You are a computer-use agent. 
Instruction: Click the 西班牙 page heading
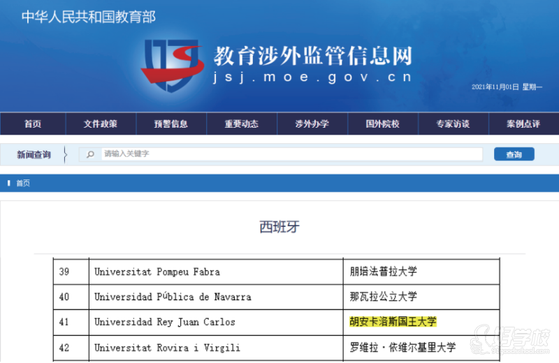(x=279, y=227)
